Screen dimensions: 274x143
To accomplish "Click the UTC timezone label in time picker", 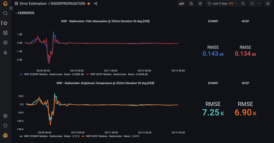I will coord(231,3).
